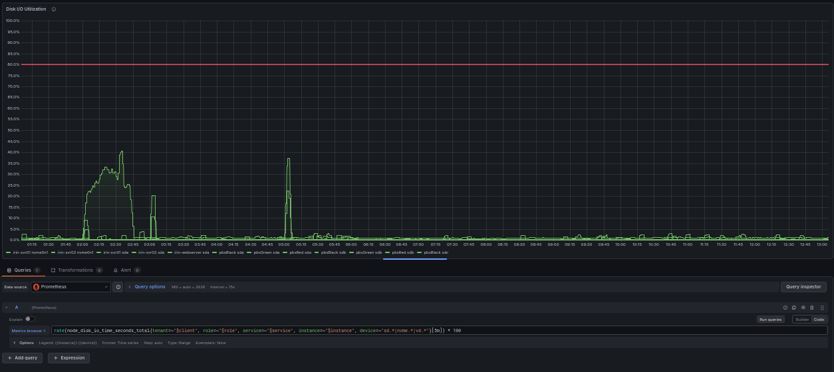The width and height of the screenshot is (834, 372).
Task: Click query name A to rename it
Action: pos(17,308)
